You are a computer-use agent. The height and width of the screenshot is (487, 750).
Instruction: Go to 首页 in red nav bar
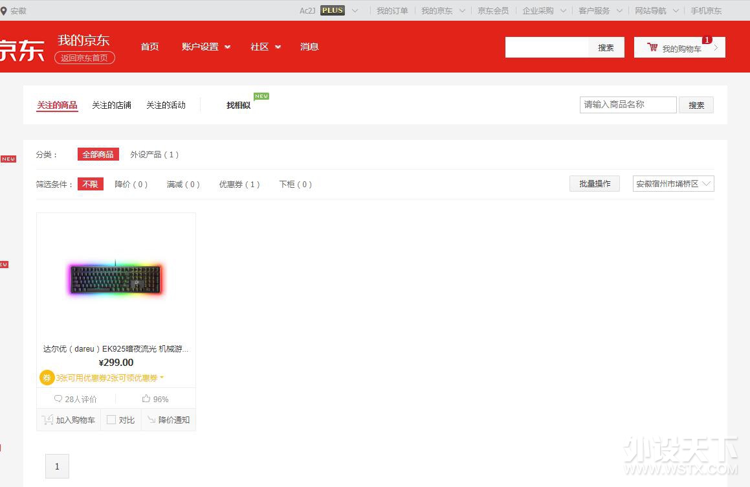coord(149,47)
